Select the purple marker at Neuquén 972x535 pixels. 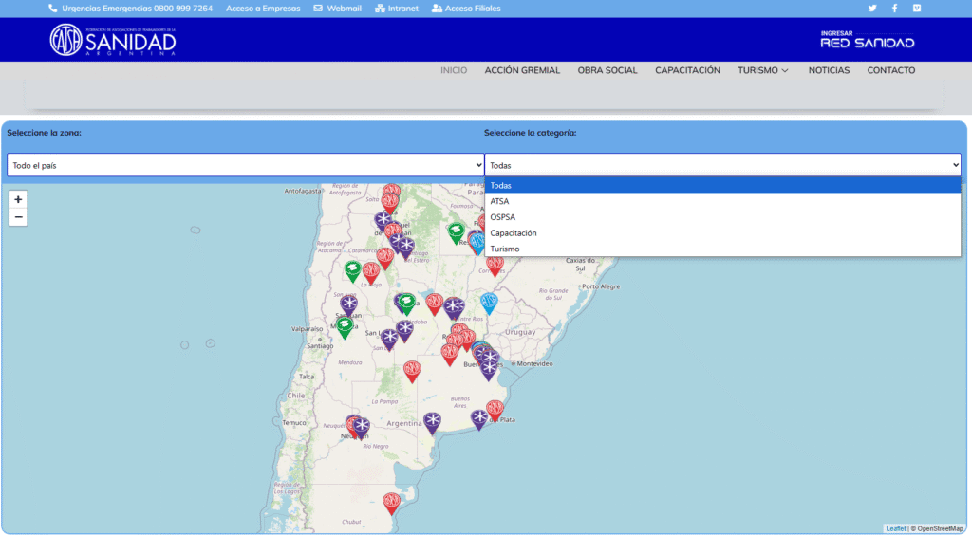361,427
